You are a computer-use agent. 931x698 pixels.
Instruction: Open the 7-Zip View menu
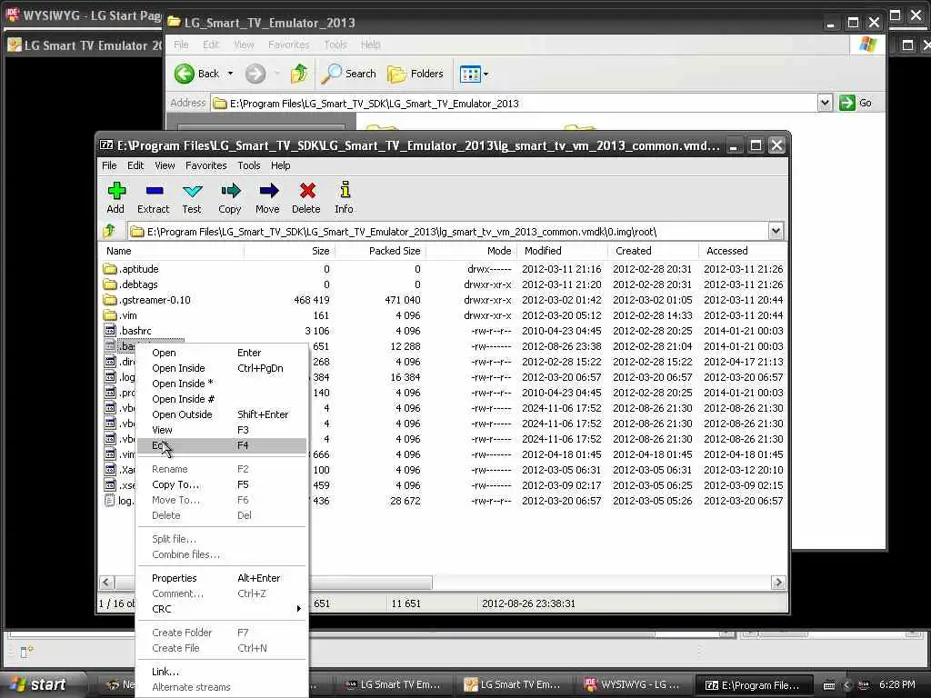point(165,165)
